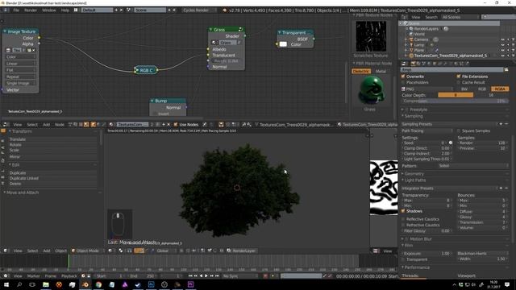Open the Blackman-Harris filter dropdown

482,254
